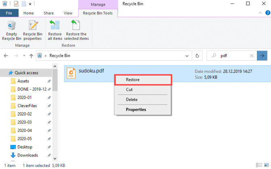This screenshot has width=271, height=169.
Task: Clear the pdf search text
Action: click(x=251, y=56)
